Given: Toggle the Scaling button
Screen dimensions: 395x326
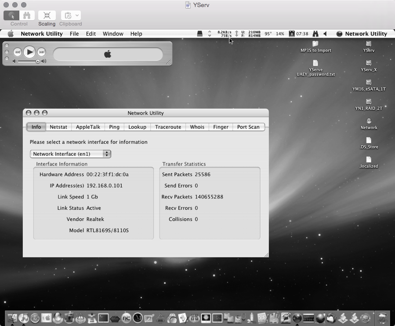Looking at the screenshot, I should click(47, 15).
